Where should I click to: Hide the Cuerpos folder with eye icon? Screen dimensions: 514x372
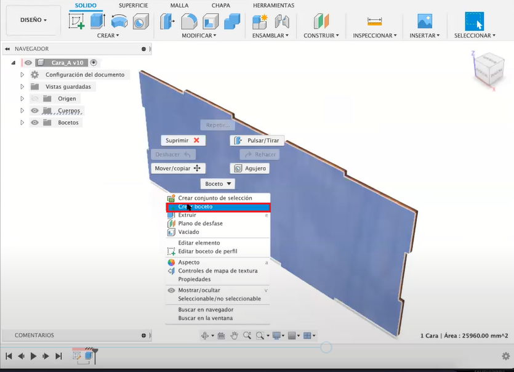34,110
